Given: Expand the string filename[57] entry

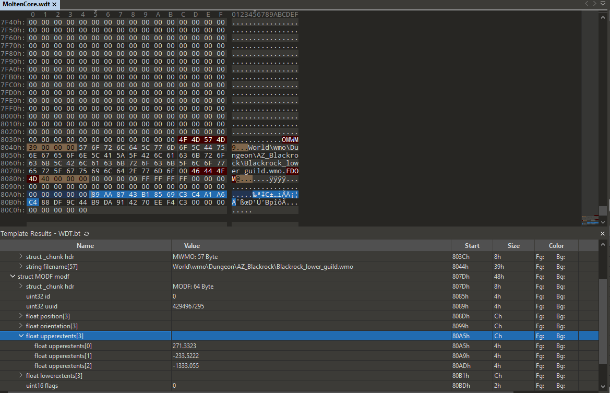Looking at the screenshot, I should (21, 267).
